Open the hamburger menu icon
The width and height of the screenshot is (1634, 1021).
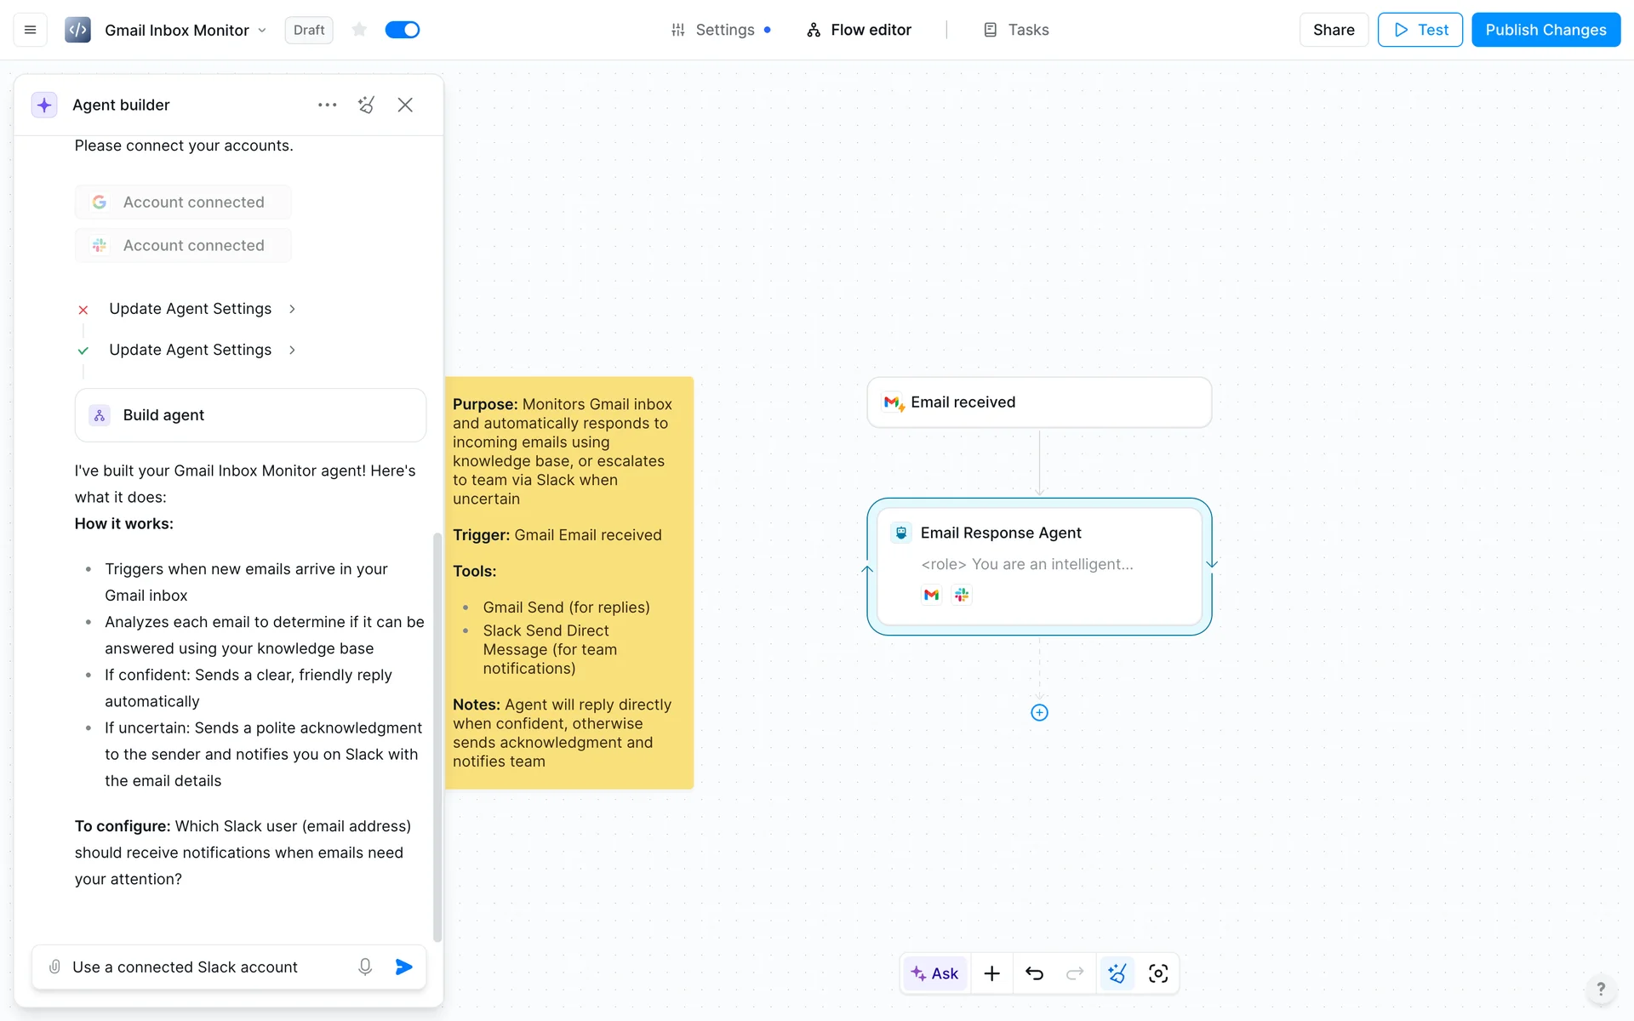30,30
